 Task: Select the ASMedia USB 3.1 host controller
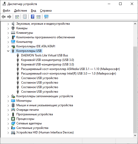coord(71,69)
